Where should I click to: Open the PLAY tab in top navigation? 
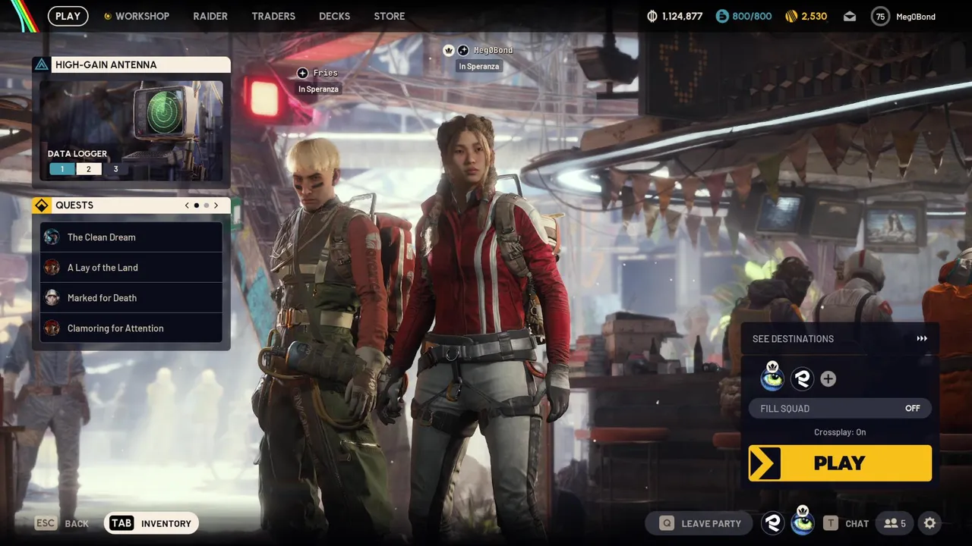coord(68,16)
